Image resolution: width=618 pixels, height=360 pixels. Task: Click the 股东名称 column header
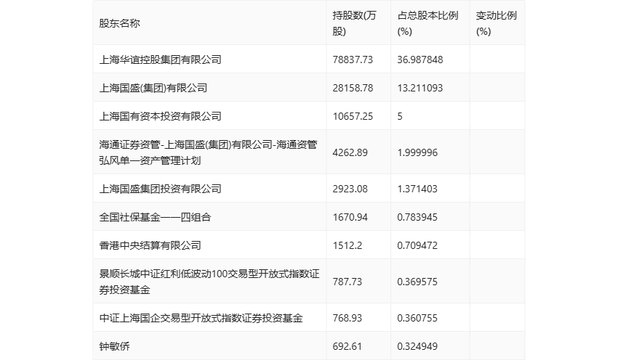click(x=119, y=23)
